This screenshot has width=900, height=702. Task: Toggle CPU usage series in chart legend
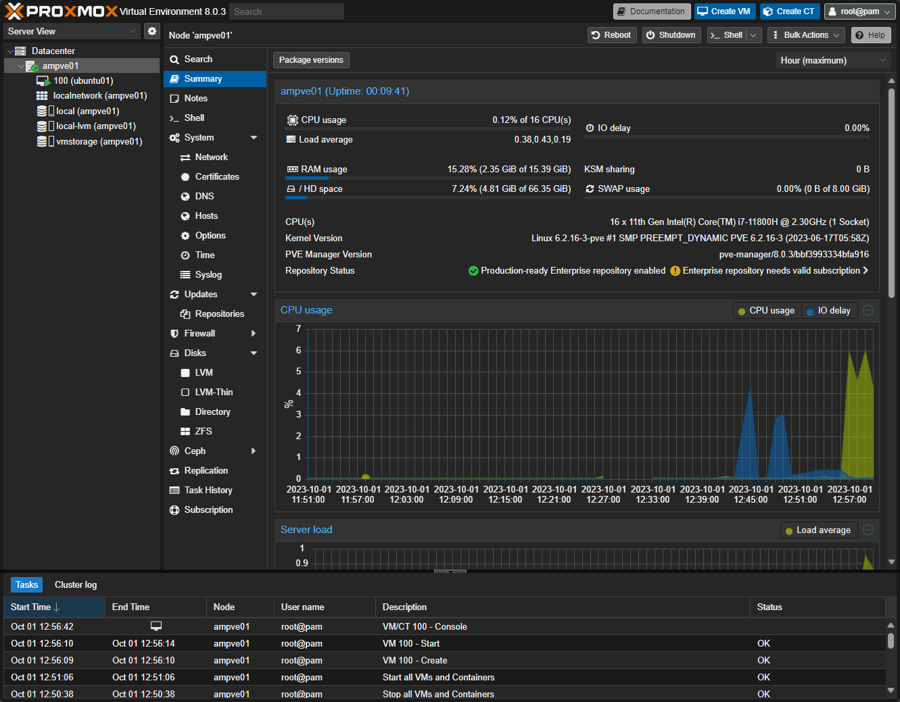click(766, 311)
